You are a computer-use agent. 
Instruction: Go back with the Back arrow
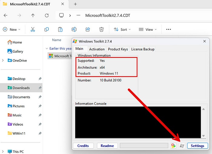point(5,15)
